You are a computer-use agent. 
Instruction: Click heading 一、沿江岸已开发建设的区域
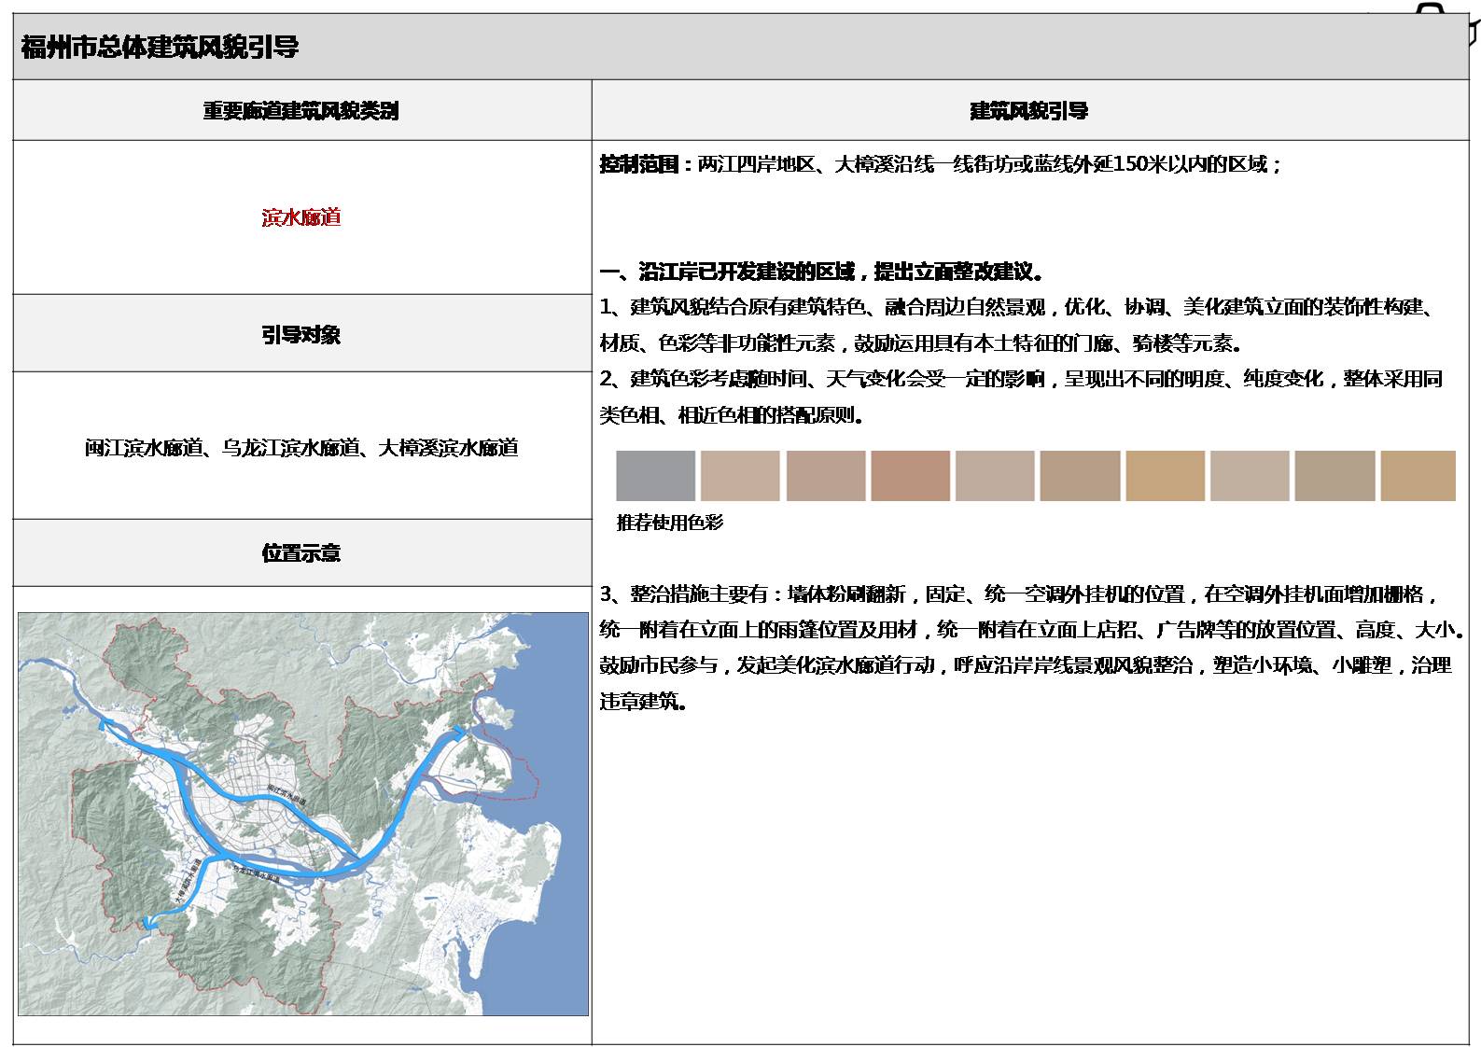821,272
